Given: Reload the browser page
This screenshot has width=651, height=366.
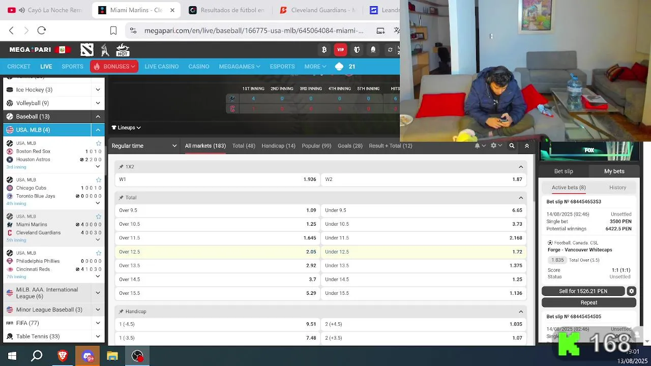Looking at the screenshot, I should pos(42,30).
